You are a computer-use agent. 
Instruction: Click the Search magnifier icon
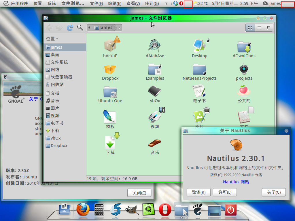click(x=80, y=28)
